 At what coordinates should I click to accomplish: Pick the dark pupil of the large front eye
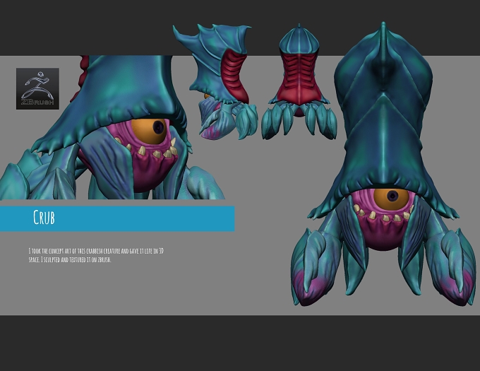point(392,196)
